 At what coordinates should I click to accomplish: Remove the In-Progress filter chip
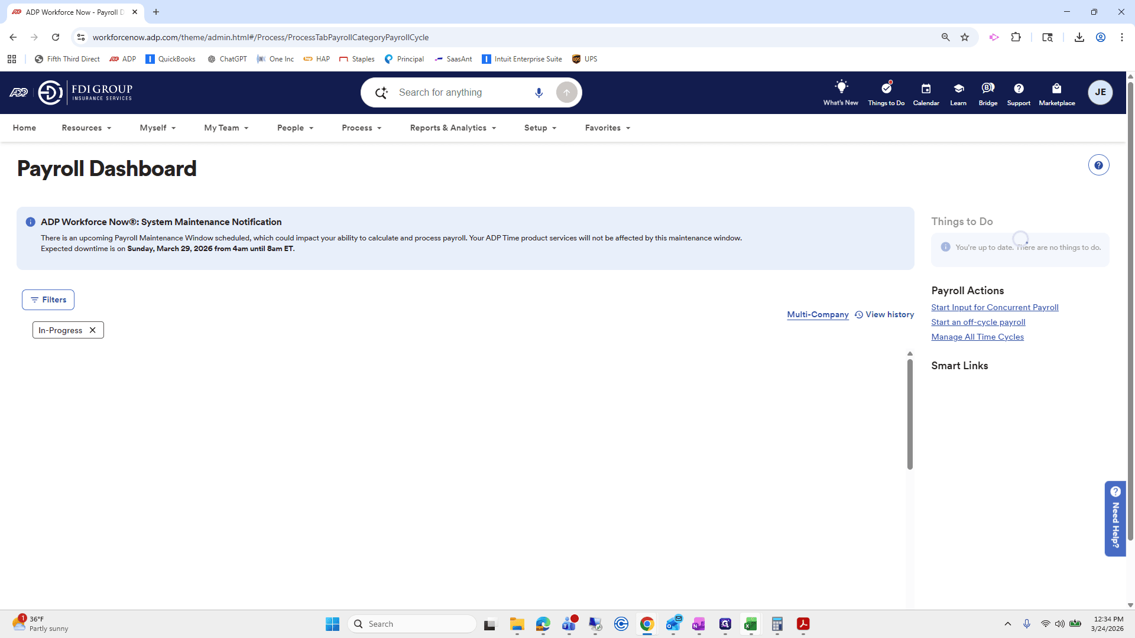coord(92,330)
